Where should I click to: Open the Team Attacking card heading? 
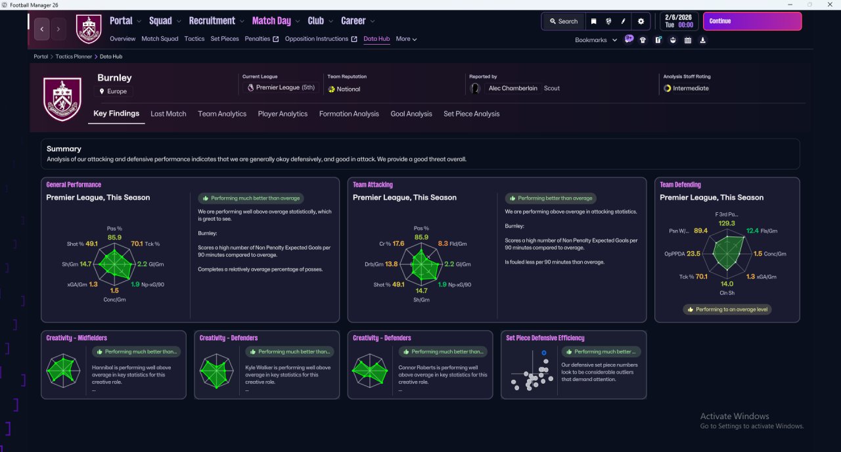point(373,185)
